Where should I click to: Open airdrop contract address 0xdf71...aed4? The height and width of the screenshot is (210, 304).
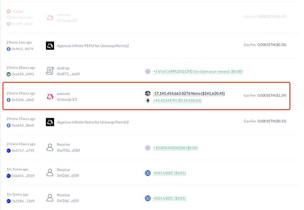tap(68, 74)
